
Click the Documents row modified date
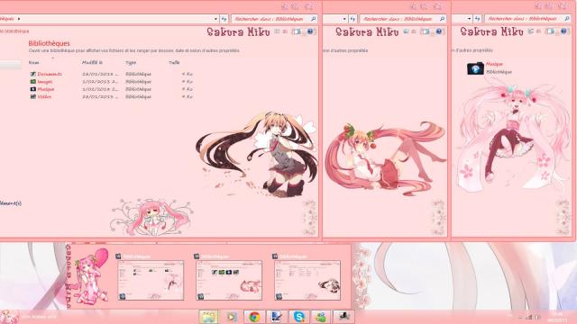click(100, 74)
